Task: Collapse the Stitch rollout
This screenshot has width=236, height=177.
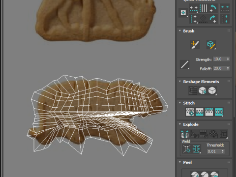Action: coord(180,103)
